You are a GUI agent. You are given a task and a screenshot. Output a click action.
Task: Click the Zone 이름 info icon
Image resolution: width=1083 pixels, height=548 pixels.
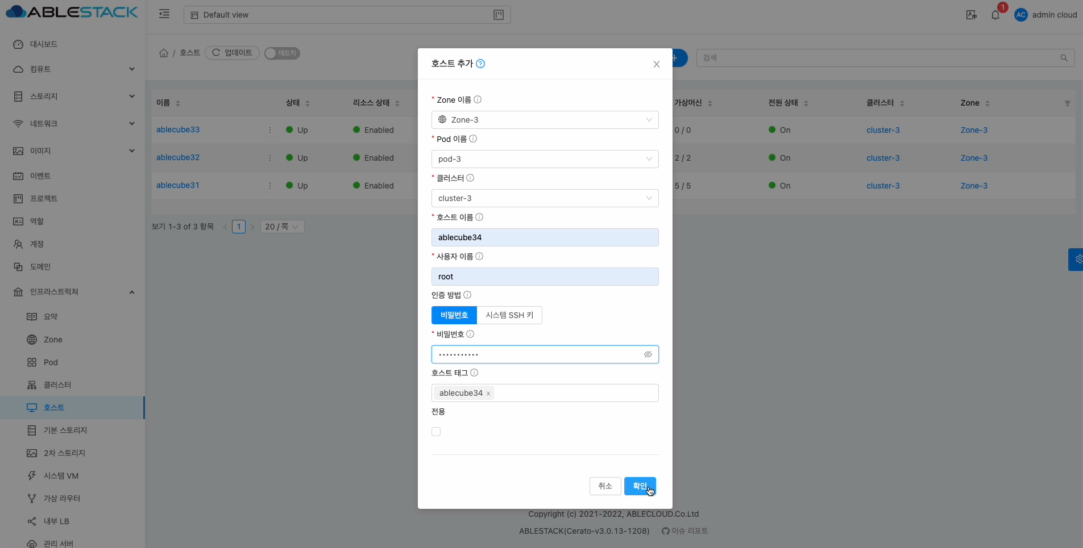[478, 99]
